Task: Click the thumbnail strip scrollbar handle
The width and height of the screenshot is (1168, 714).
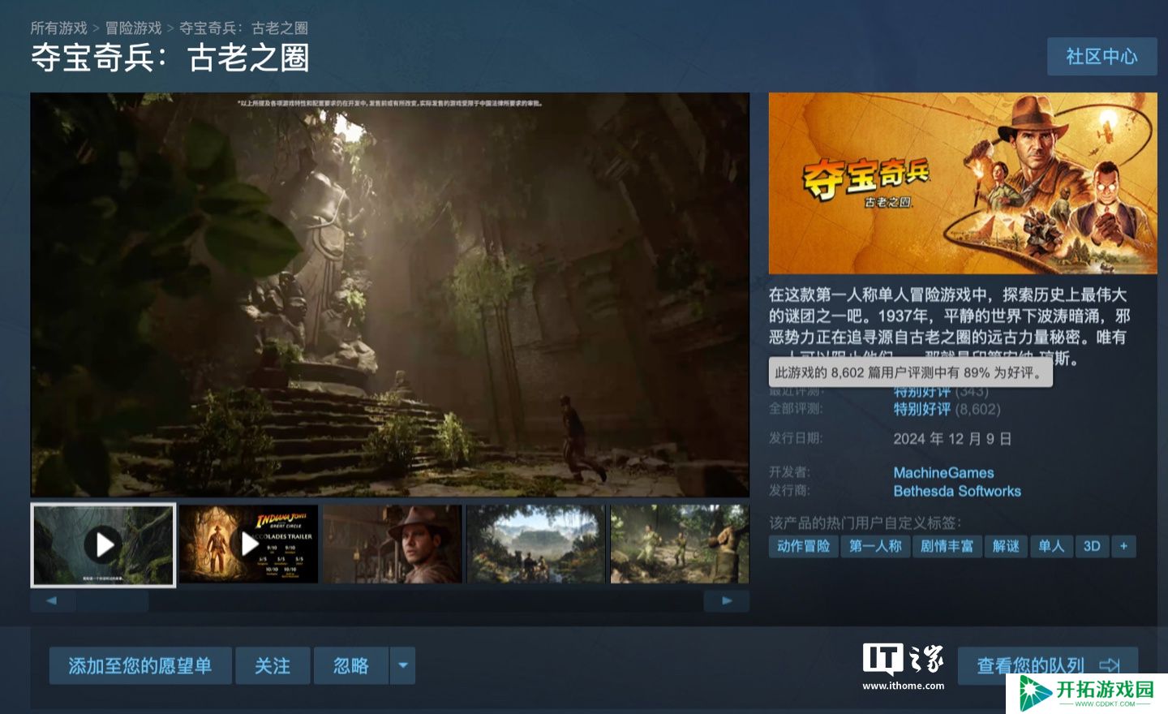Action: point(113,601)
